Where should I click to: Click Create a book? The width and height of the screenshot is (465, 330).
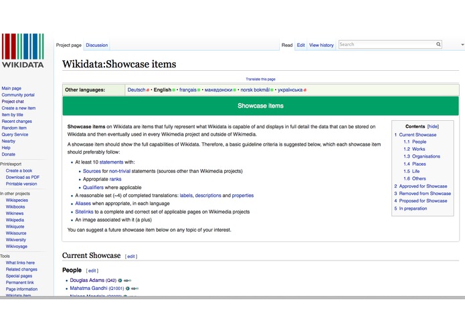19,170
